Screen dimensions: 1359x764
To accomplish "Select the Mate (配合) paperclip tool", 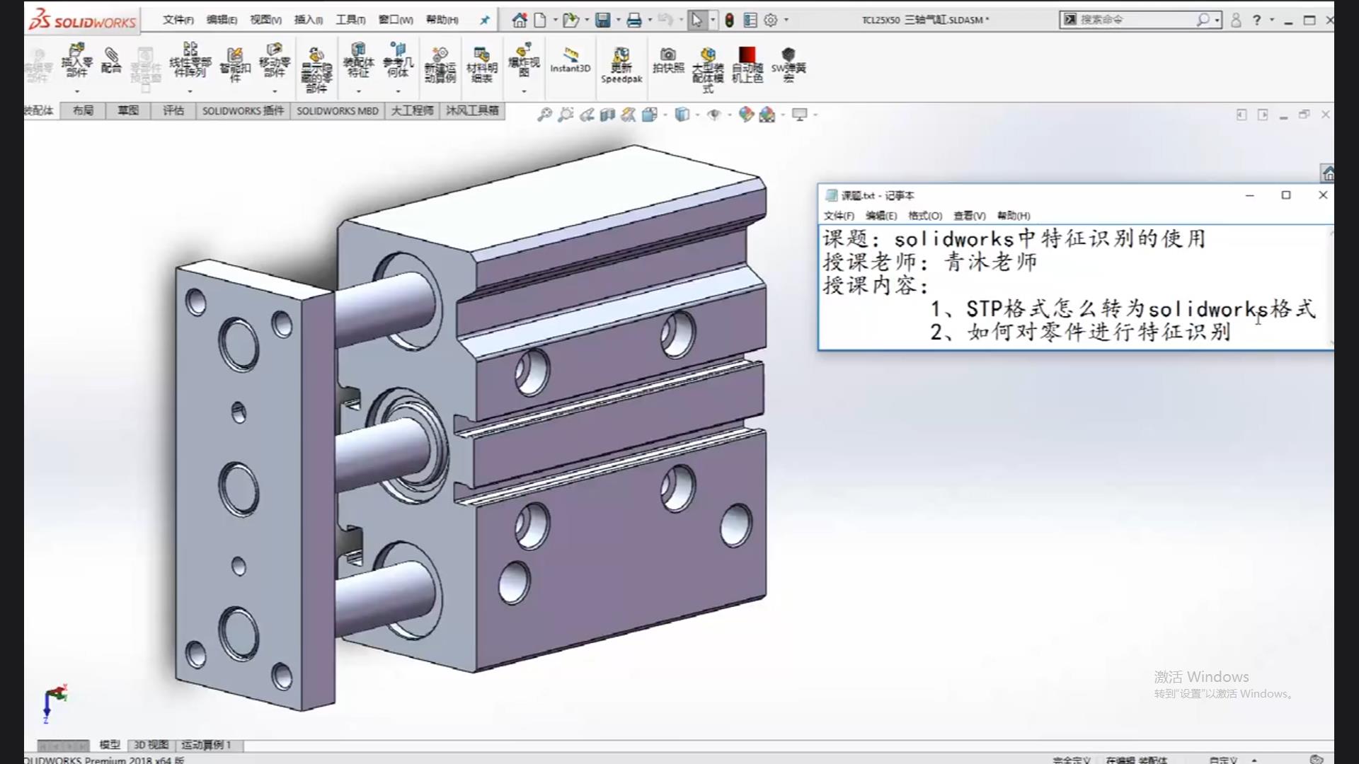I will (x=111, y=59).
